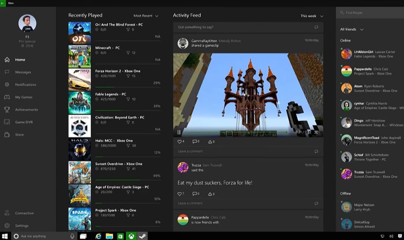Screen dimensions: 404x240
Task: Click the Cortana microphone icon
Action: pos(72,236)
